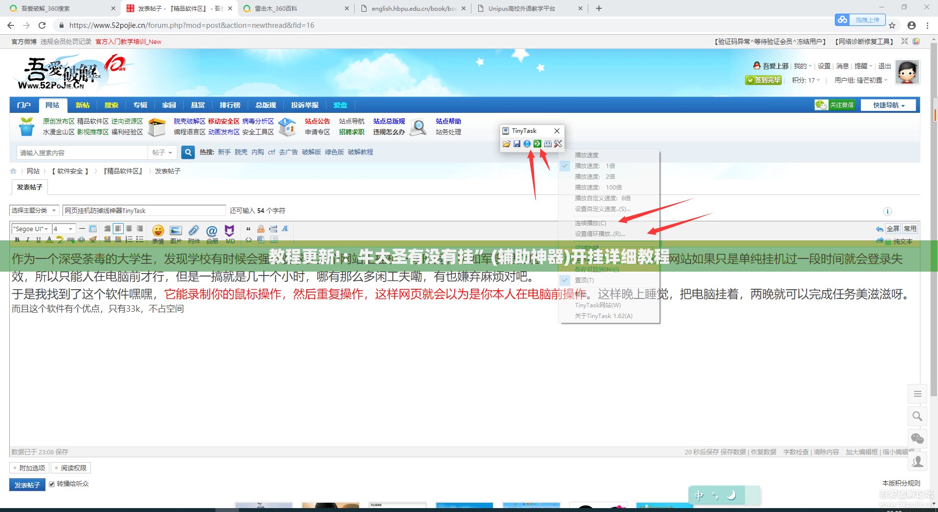938x512 pixels.
Task: Open the 恢复数据 link below editor
Action: (x=764, y=452)
